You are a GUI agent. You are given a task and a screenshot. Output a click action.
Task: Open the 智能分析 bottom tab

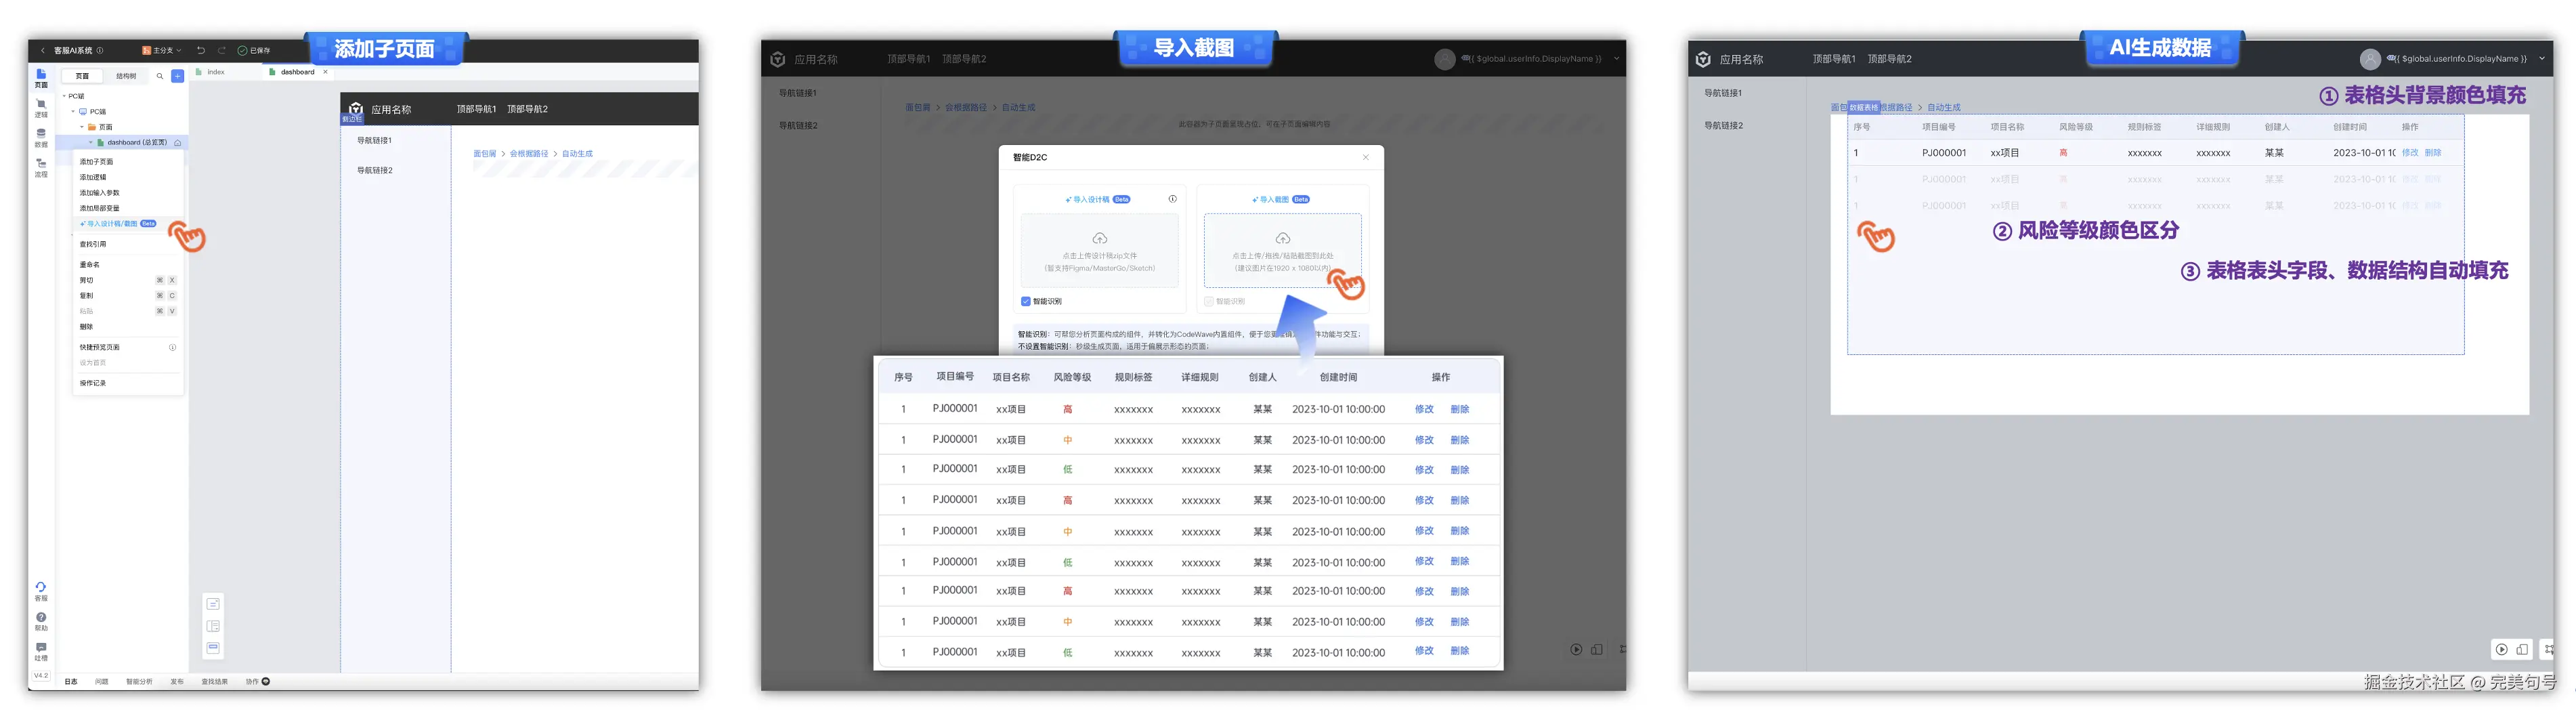pos(139,682)
